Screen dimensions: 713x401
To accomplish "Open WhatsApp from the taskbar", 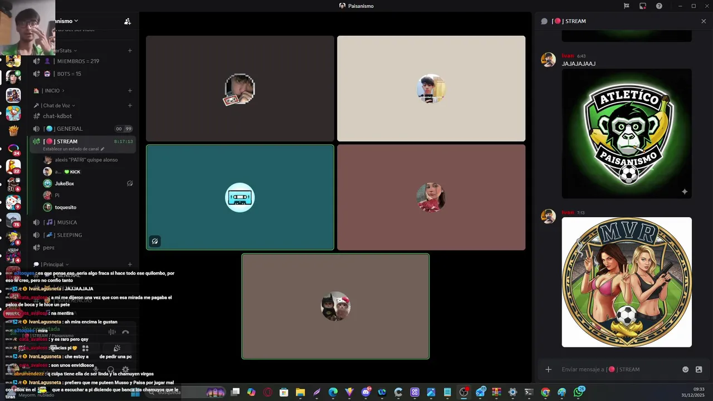I will coord(579,392).
